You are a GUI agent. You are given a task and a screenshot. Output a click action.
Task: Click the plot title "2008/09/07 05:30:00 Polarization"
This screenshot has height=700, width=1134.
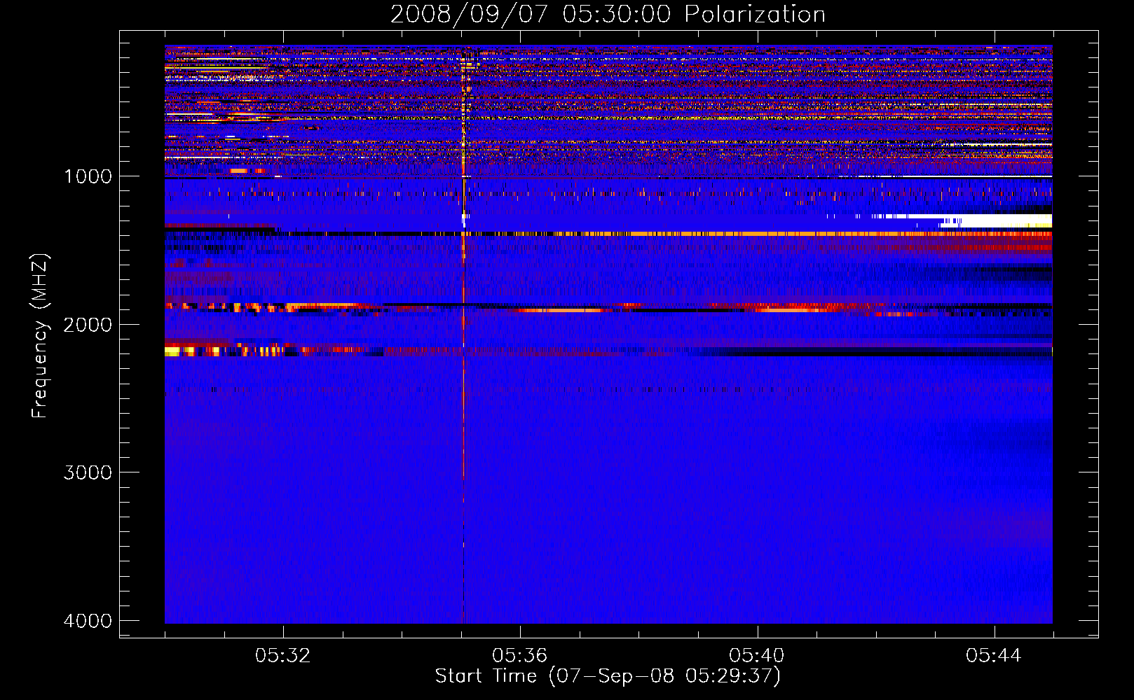[608, 14]
